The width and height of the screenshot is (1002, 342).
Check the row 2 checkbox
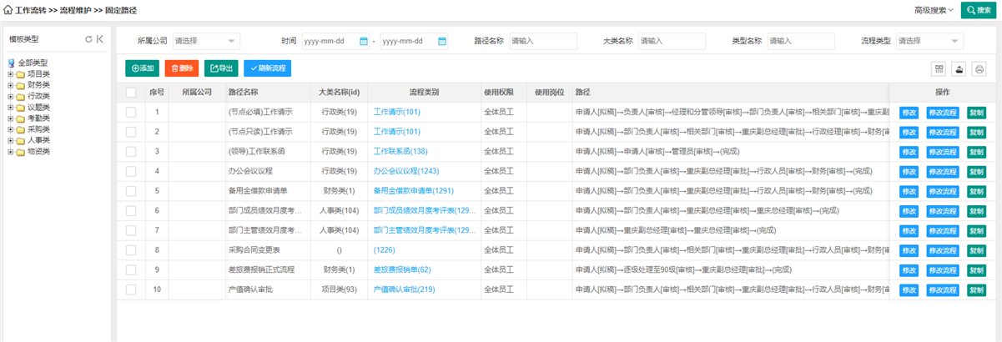point(131,132)
